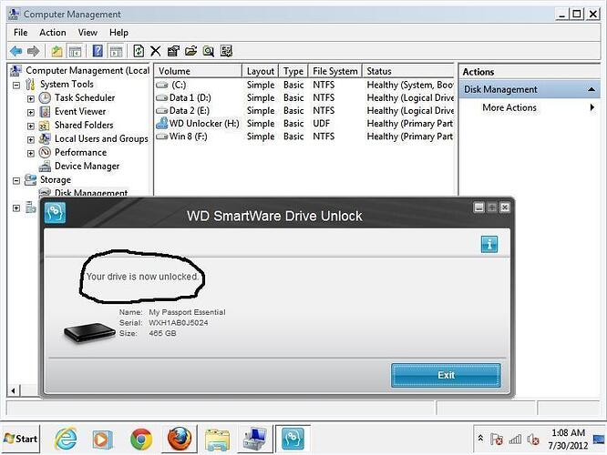The width and height of the screenshot is (607, 455).
Task: Sort by the Volume column header
Action: [x=198, y=71]
